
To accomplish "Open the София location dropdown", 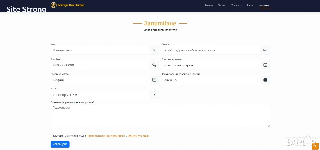I will [x=100, y=80].
